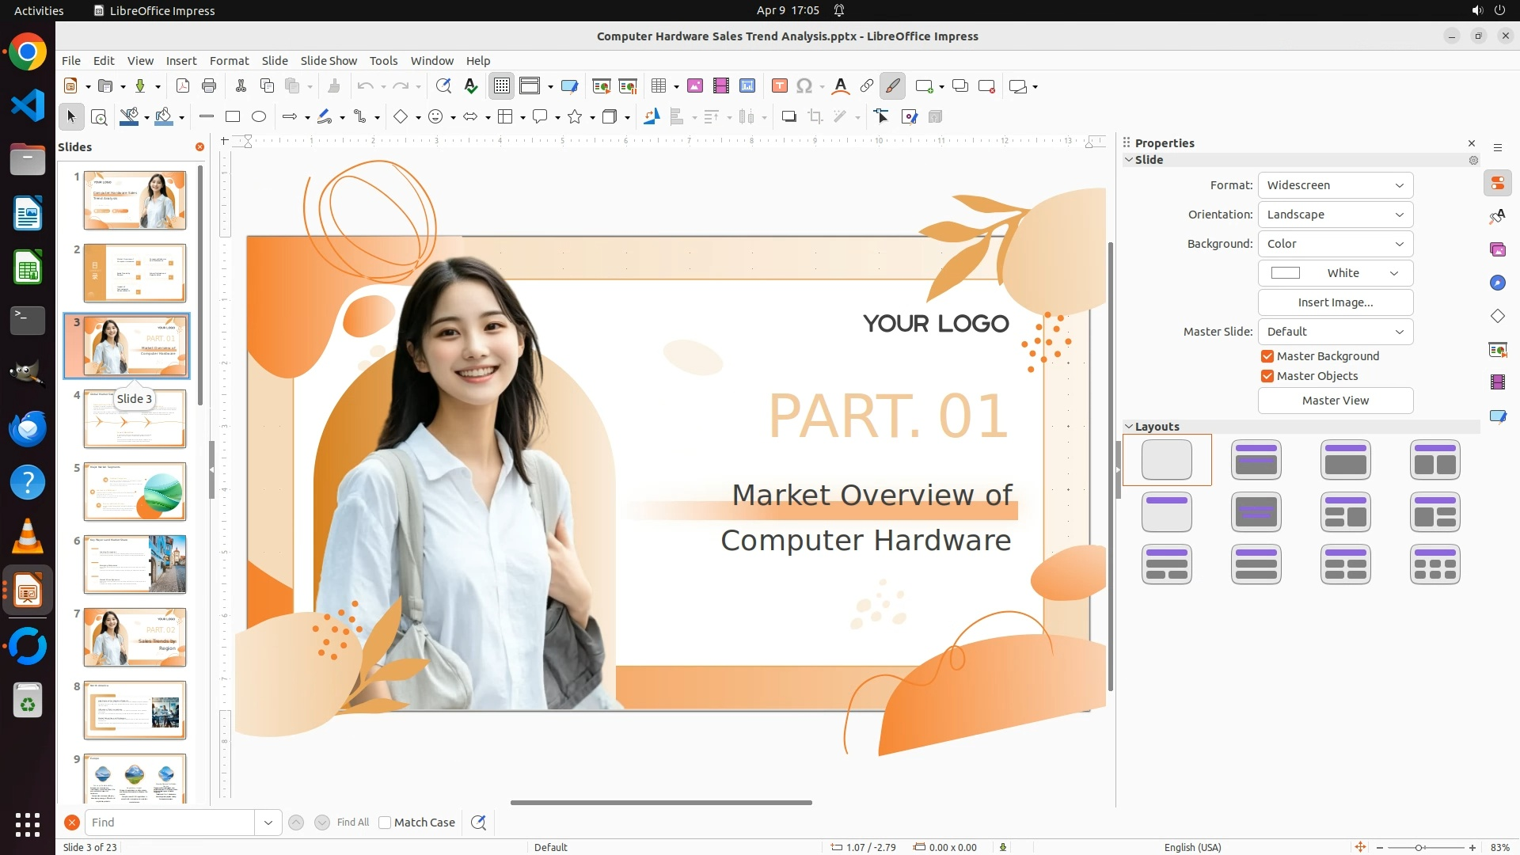The height and width of the screenshot is (855, 1520).
Task: Open the Background dropdown showing Color
Action: [1335, 244]
